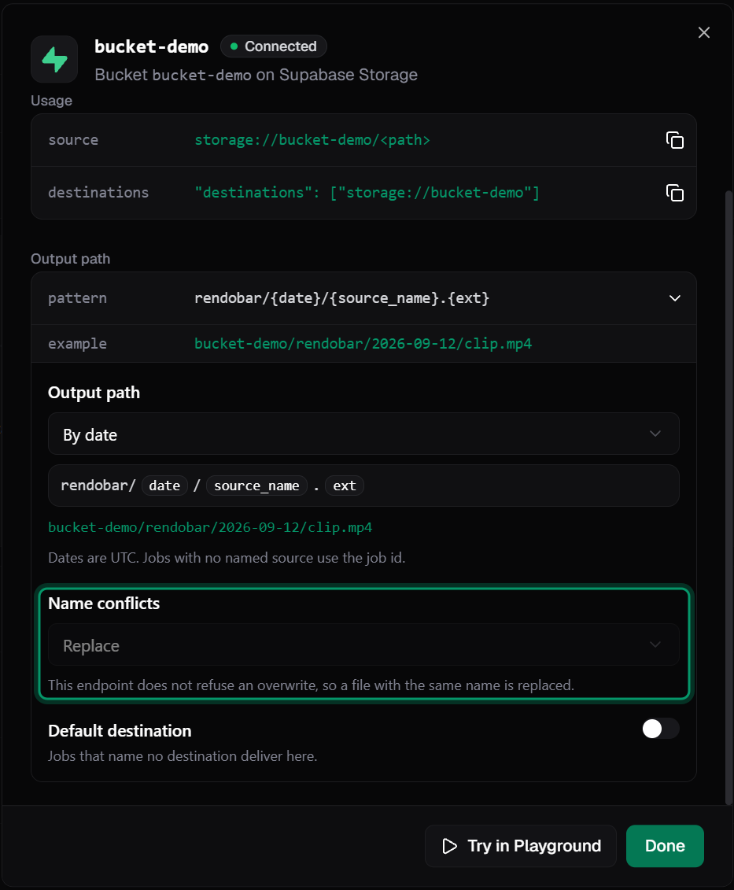Click the dialog's vertical scrollbar
The height and width of the screenshot is (890, 734).
pos(729,498)
